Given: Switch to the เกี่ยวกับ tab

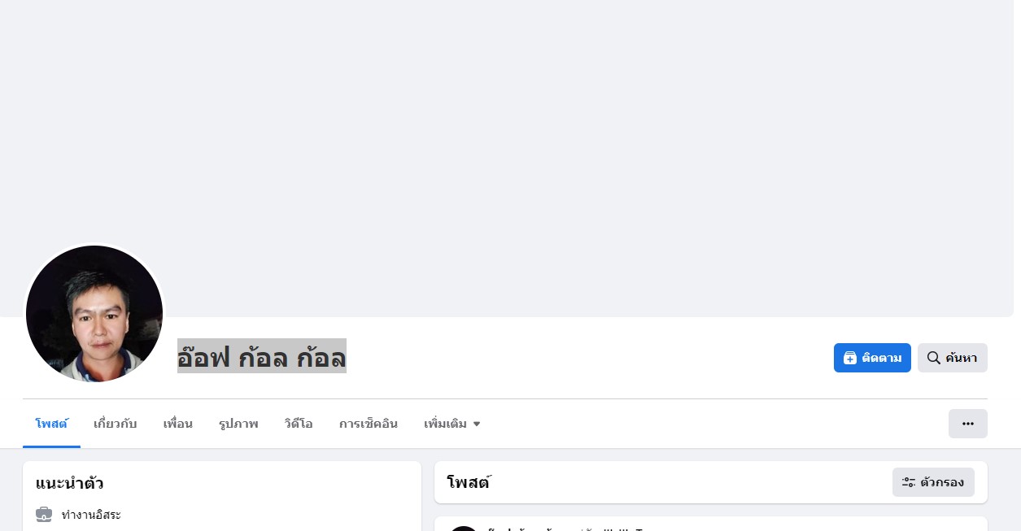Looking at the screenshot, I should coord(116,424).
